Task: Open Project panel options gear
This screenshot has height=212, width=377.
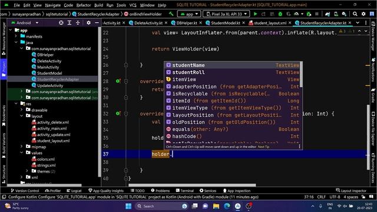Action: point(88,22)
